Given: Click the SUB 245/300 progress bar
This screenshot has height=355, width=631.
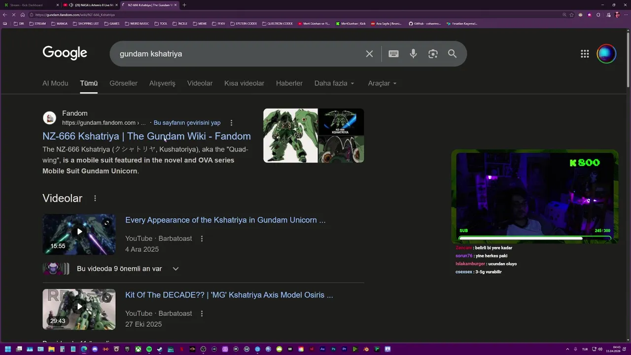Looking at the screenshot, I should pos(535,238).
